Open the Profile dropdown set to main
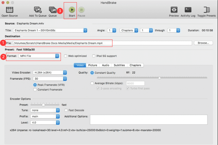 click(45, 117)
